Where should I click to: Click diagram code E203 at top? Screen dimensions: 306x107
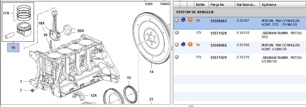(149, 4)
